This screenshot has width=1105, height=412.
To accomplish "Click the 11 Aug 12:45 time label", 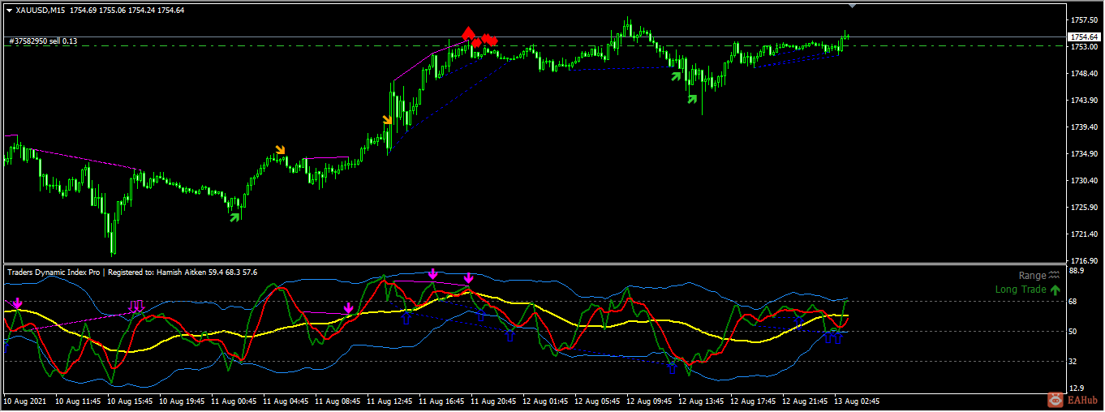I will (390, 401).
